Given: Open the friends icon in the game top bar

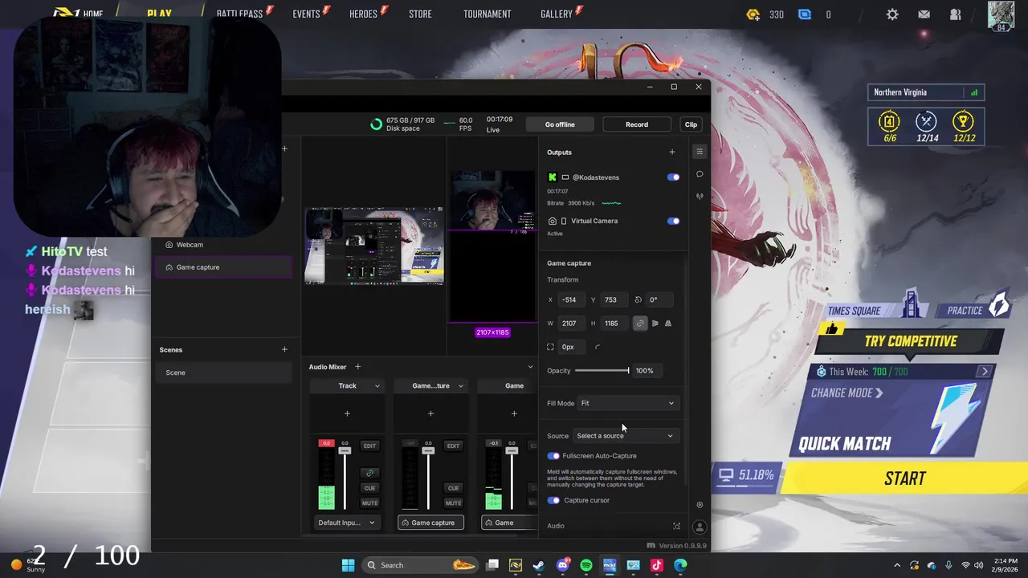Looking at the screenshot, I should pyautogui.click(x=955, y=14).
